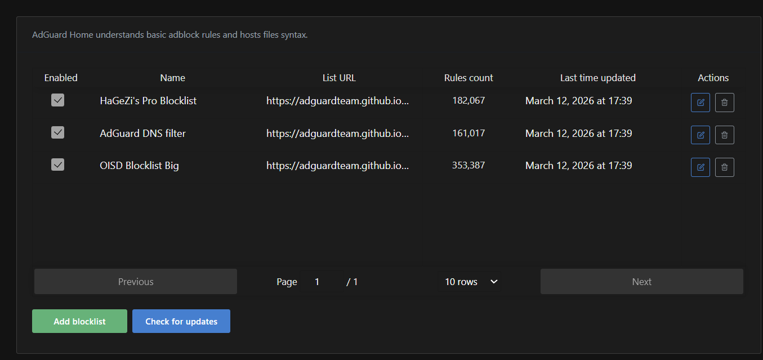The height and width of the screenshot is (360, 763).
Task: Focus the page number input field
Action: coord(322,282)
